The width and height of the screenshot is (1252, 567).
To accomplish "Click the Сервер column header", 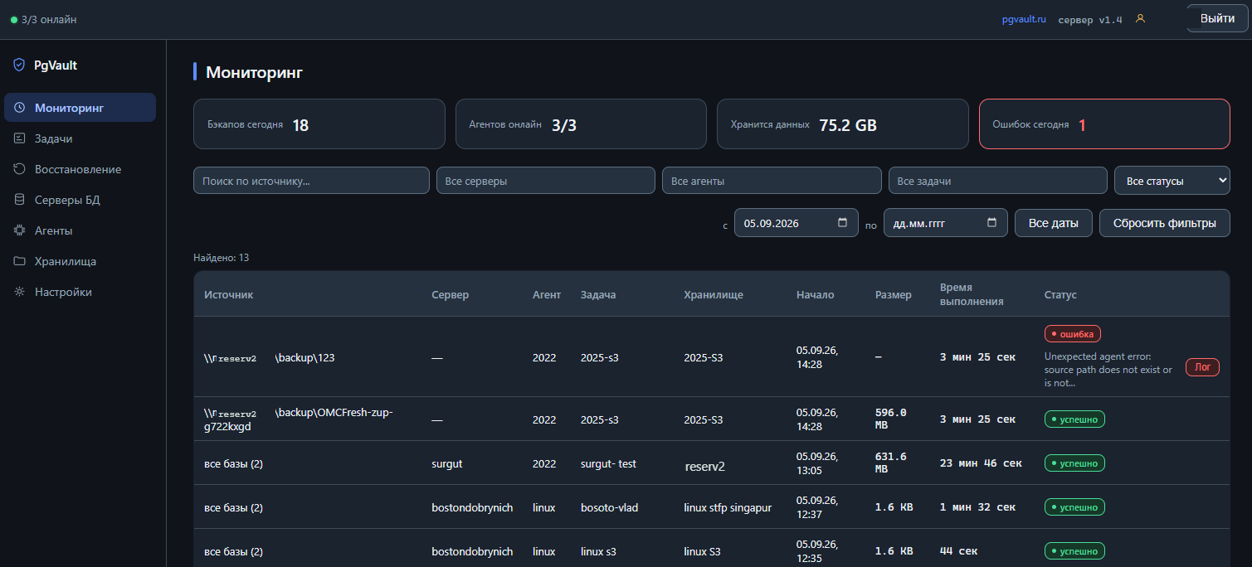I will pyautogui.click(x=451, y=294).
